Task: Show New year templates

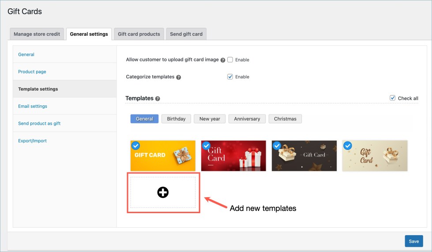Action: pyautogui.click(x=210, y=118)
